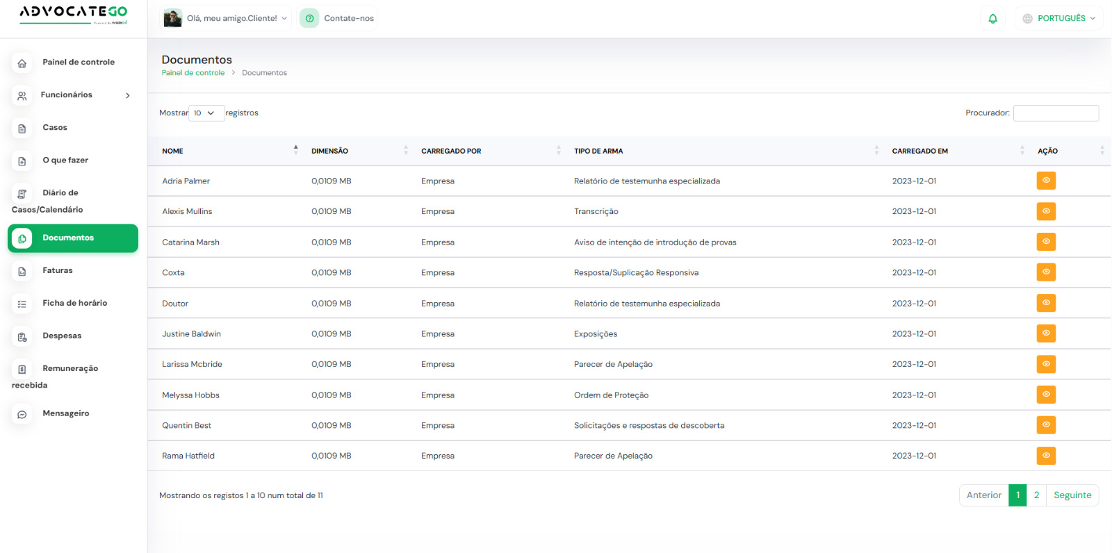1112x553 pixels.
Task: Click the Documentos sidebar icon
Action: click(x=22, y=238)
